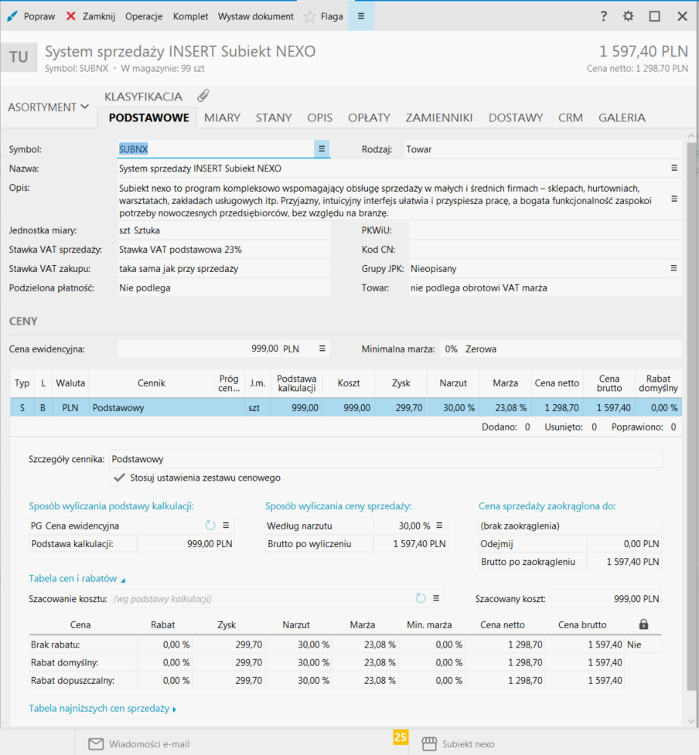Image resolution: width=699 pixels, height=755 pixels.
Task: Switch to the MIARY tab
Action: click(x=222, y=117)
